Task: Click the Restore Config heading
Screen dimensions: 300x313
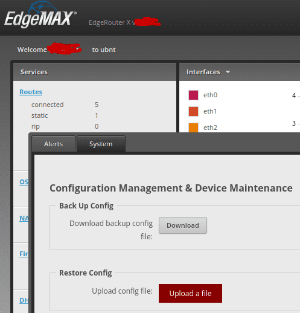Action: 86,273
